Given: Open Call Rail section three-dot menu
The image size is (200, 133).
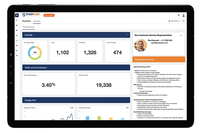Looking at the screenshot, I should (x=127, y=34).
